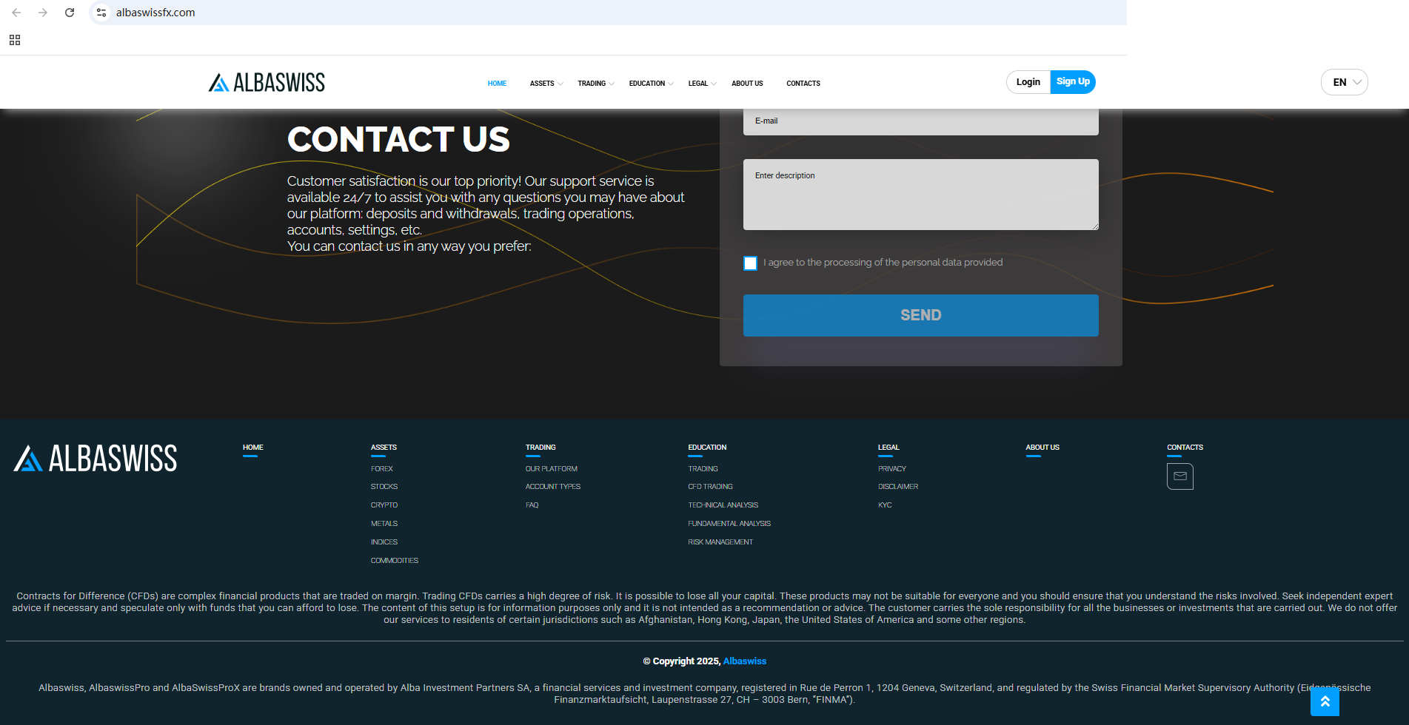The width and height of the screenshot is (1409, 725).
Task: Open the Our Platform footer link
Action: coord(552,469)
